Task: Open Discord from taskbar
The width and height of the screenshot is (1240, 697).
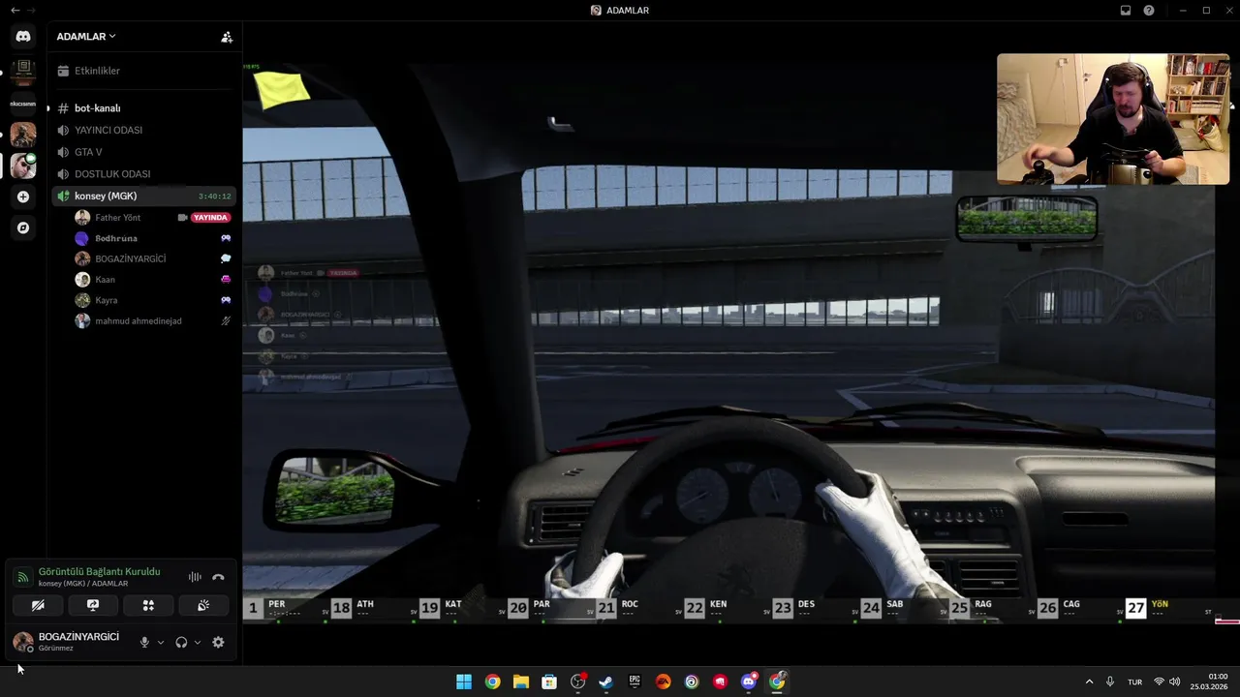Action: point(749,682)
